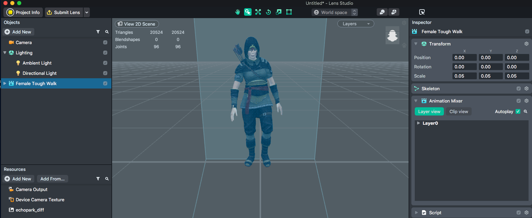
Task: Toggle Female Tough Walk checkbox in Objects
Action: [105, 83]
